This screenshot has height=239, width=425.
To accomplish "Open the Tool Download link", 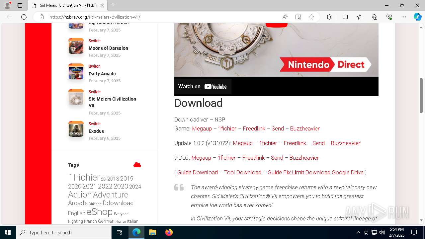I will point(243,172).
